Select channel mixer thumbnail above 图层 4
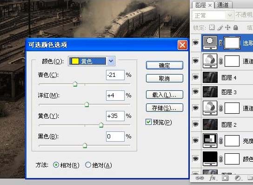Image resolution: width=253 pixels, height=185 pixels. coord(210,61)
